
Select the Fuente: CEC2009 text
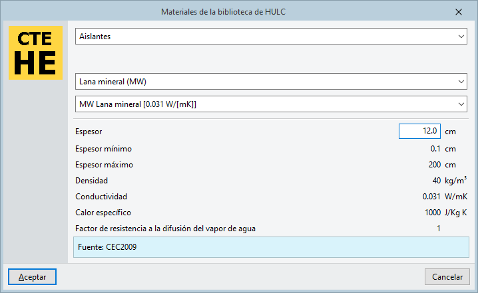click(x=107, y=247)
